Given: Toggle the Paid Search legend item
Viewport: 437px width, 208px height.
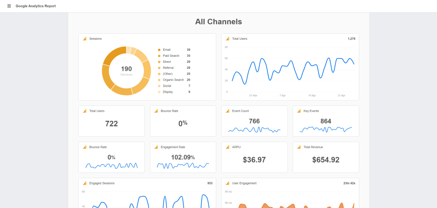Looking at the screenshot, I should [170, 56].
